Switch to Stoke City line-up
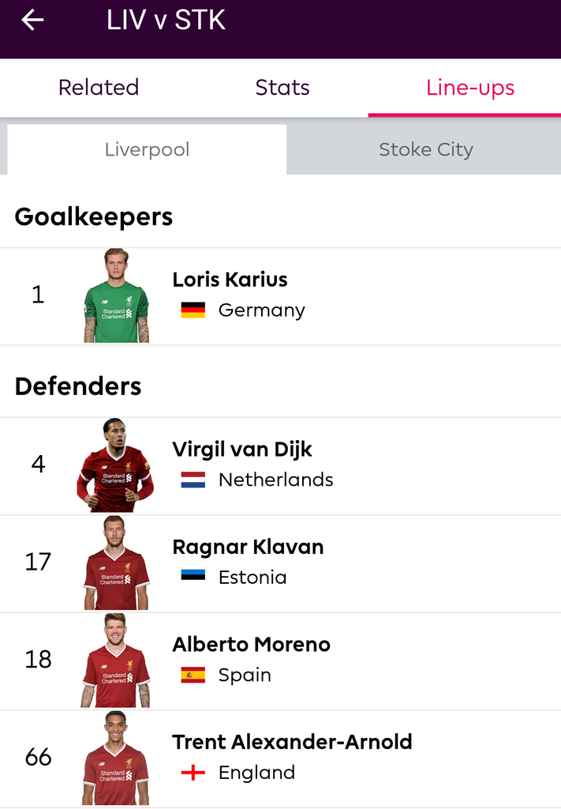This screenshot has width=561, height=809. pyautogui.click(x=425, y=149)
